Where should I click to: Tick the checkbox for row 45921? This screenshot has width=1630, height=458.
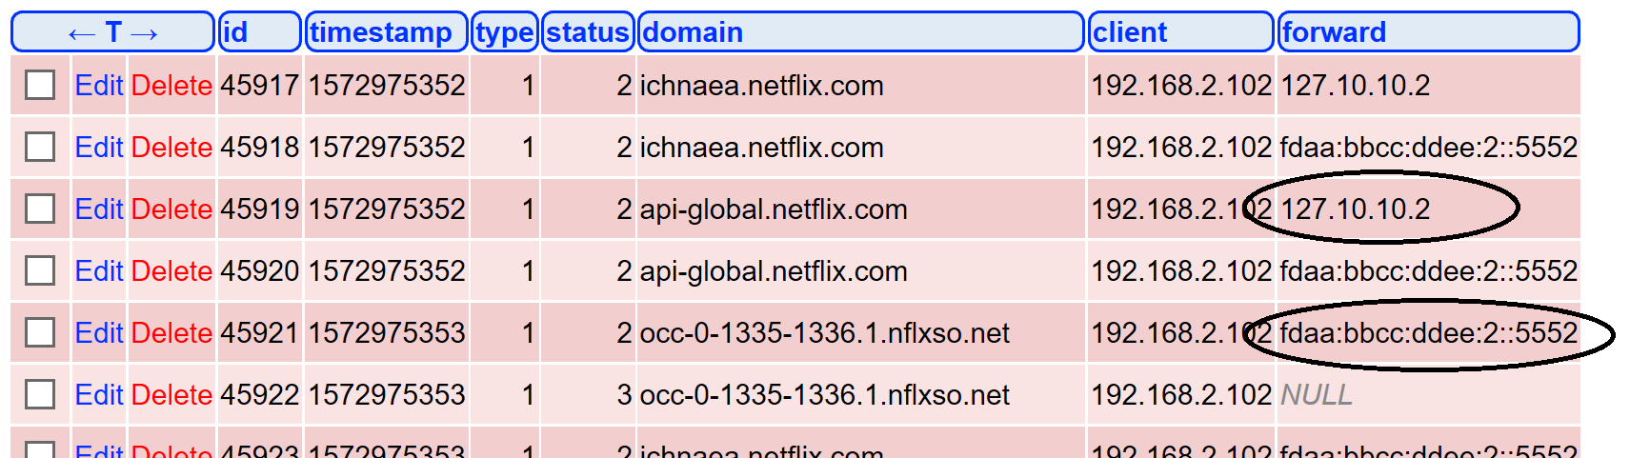(40, 333)
